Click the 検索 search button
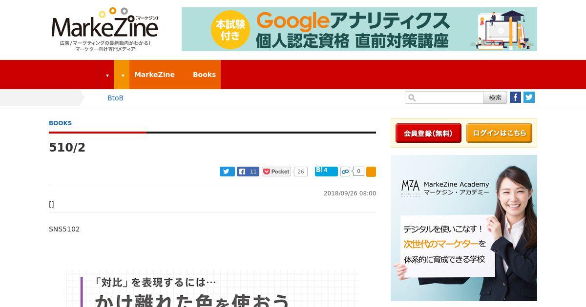This screenshot has height=307, width=586. coord(495,97)
